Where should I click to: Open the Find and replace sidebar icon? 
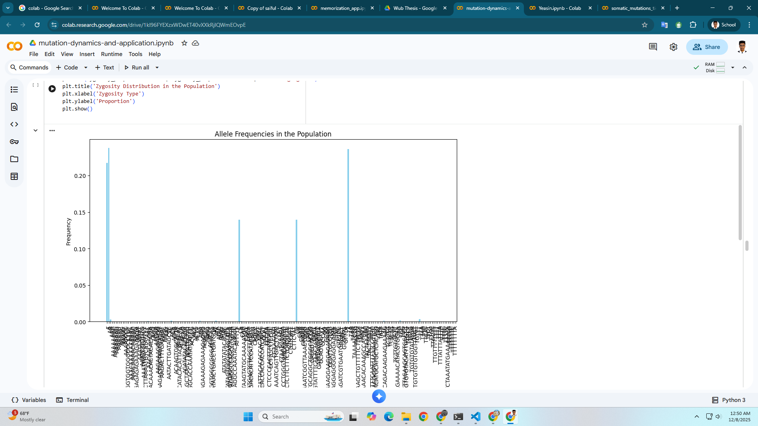[x=14, y=107]
